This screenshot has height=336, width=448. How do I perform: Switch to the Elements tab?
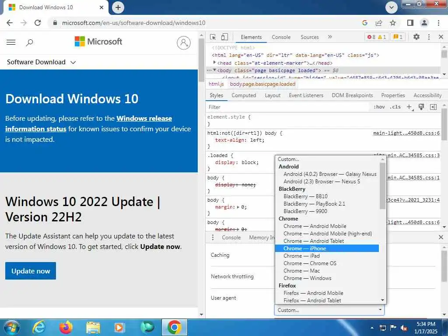[x=251, y=37]
